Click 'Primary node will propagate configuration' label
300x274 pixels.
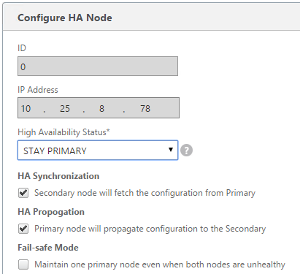(150, 229)
